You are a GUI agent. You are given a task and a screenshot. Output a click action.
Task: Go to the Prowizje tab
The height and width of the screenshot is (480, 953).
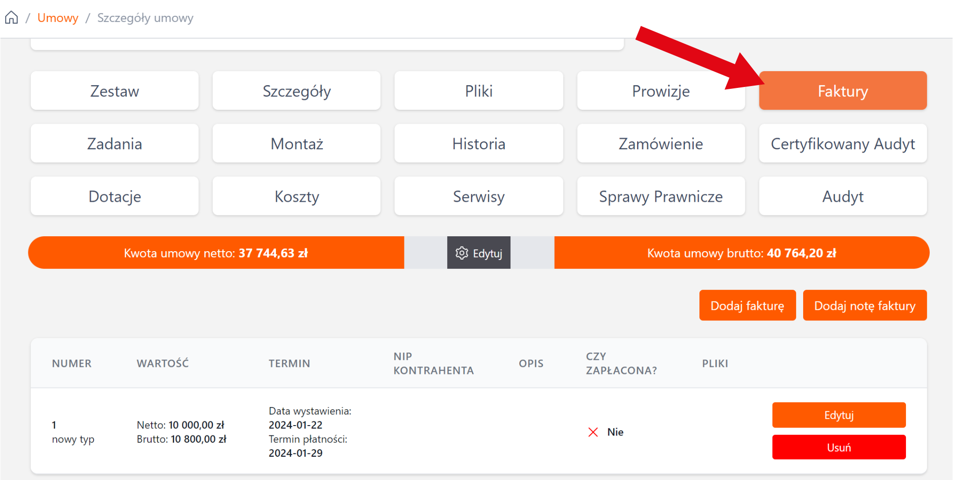pos(660,91)
